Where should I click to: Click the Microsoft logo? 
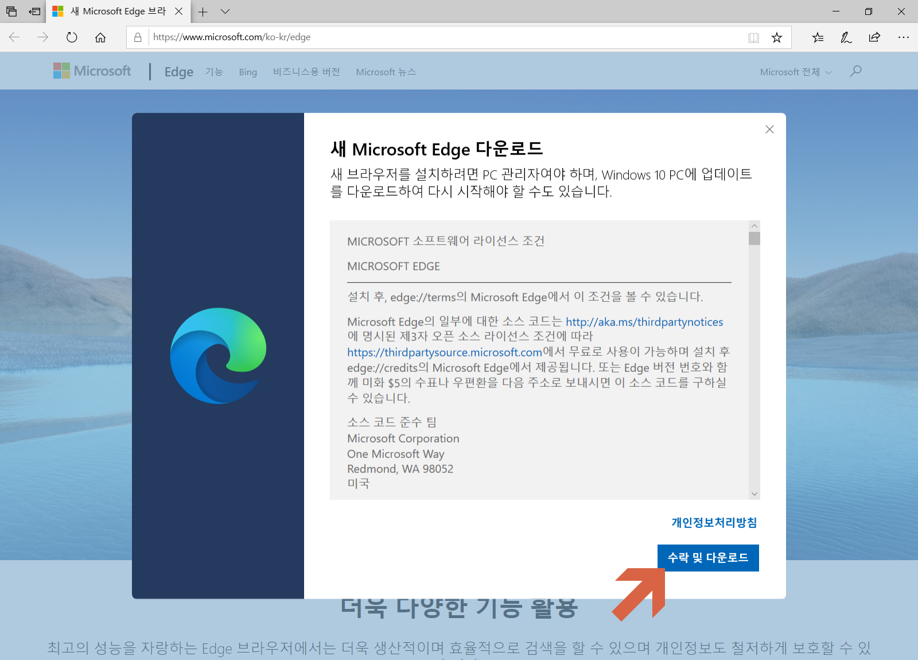[x=92, y=71]
